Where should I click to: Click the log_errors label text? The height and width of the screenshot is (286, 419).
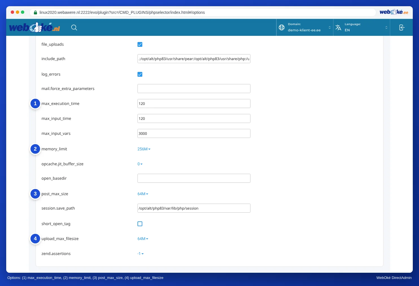tap(51, 74)
